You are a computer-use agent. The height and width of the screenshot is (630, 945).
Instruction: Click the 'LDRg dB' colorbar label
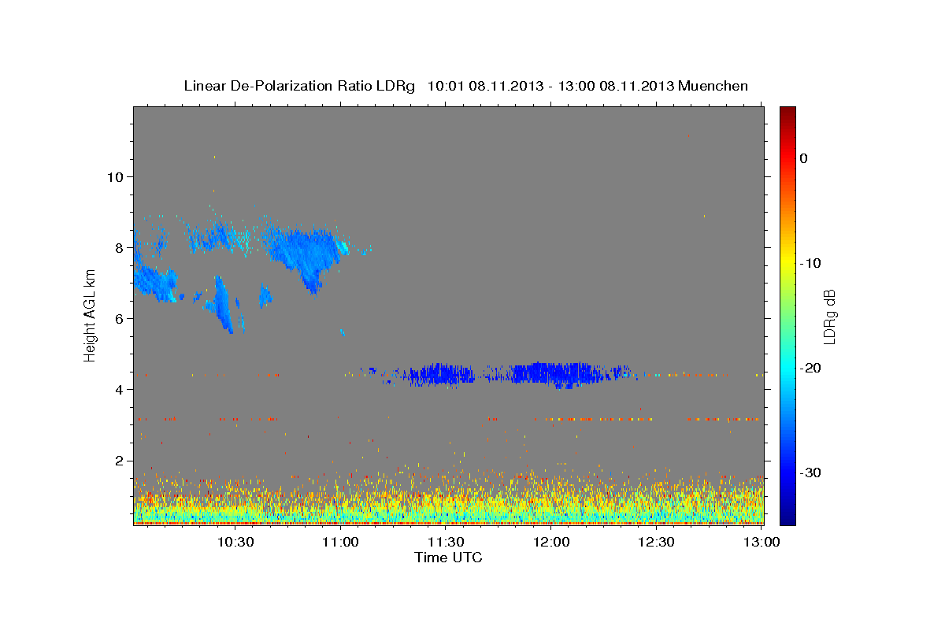click(829, 317)
